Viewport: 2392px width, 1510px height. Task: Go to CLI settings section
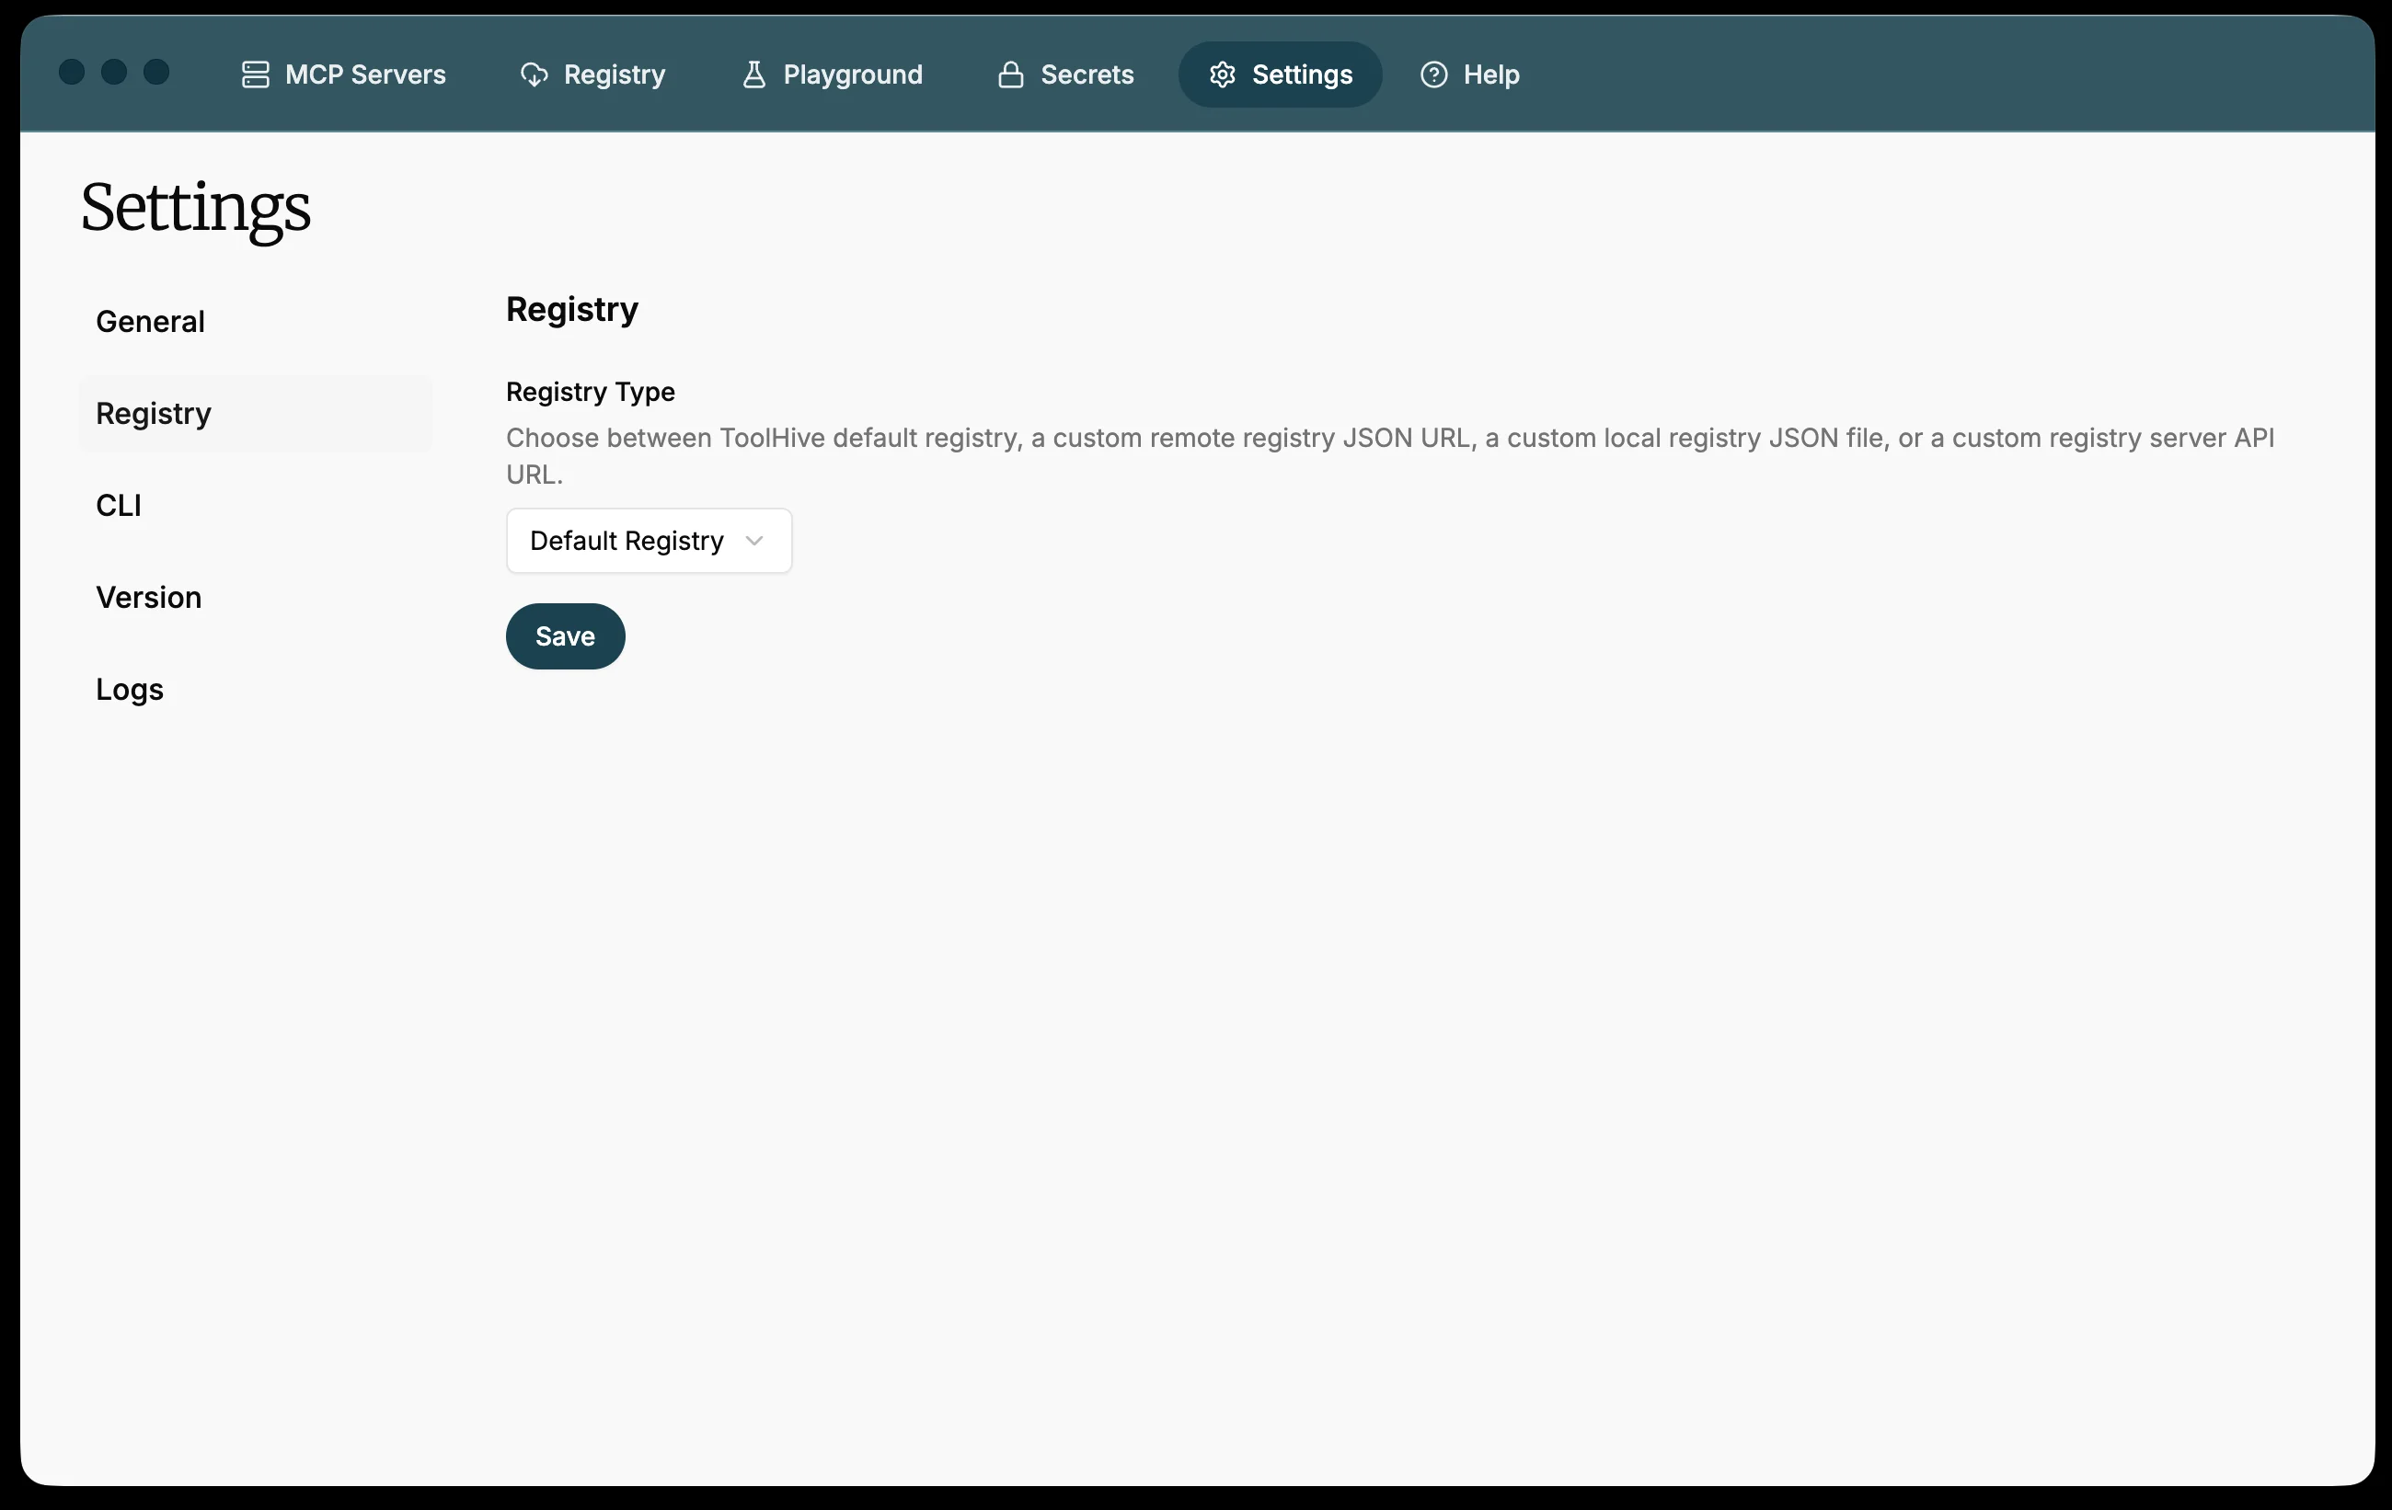[x=118, y=505]
